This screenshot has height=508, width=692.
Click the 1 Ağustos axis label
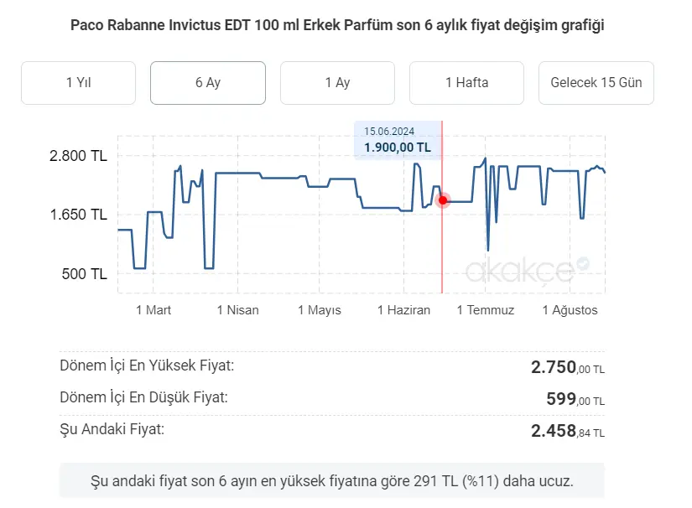570,310
